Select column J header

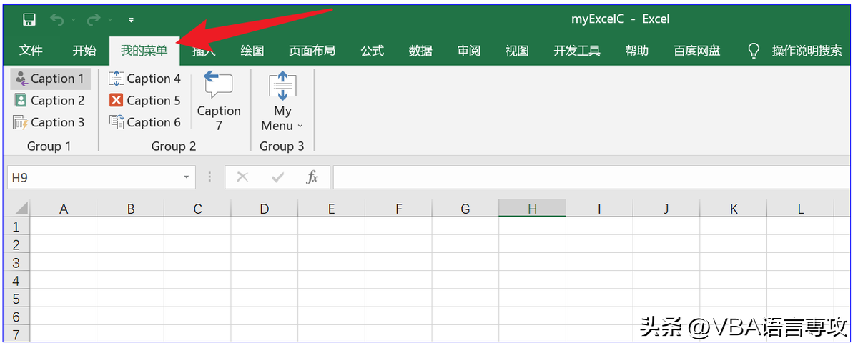[x=666, y=209]
